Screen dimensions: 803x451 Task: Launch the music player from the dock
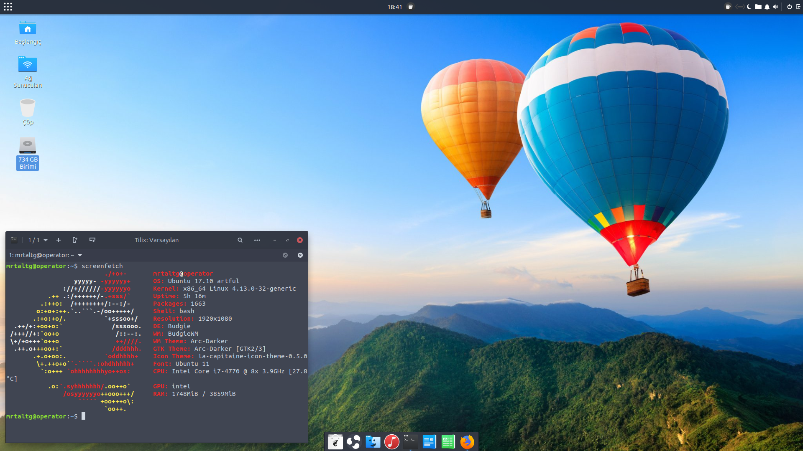(391, 441)
